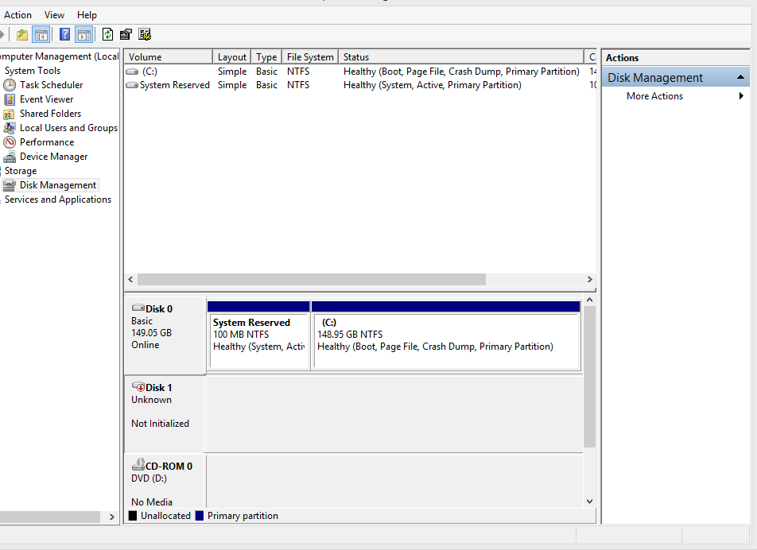Click console tree scroll right arrow

(112, 517)
